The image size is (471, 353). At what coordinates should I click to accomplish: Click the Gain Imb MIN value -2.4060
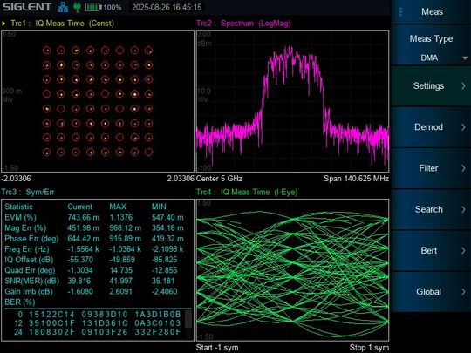pyautogui.click(x=164, y=291)
